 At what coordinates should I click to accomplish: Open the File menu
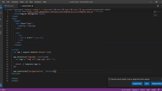click(3, 2)
